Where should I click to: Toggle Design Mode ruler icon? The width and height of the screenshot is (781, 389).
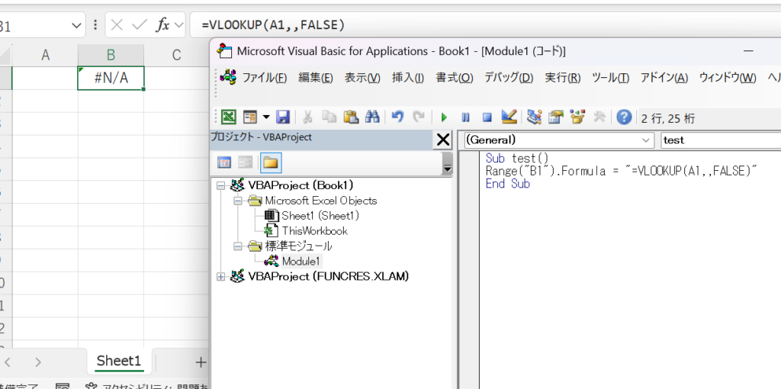point(509,117)
